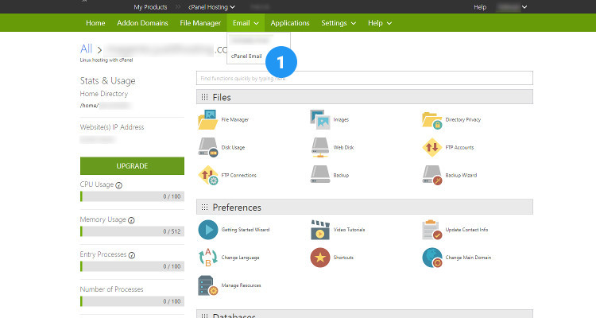The image size is (596, 318).
Task: Expand the Help dropdown in green navbar
Action: (x=380, y=23)
